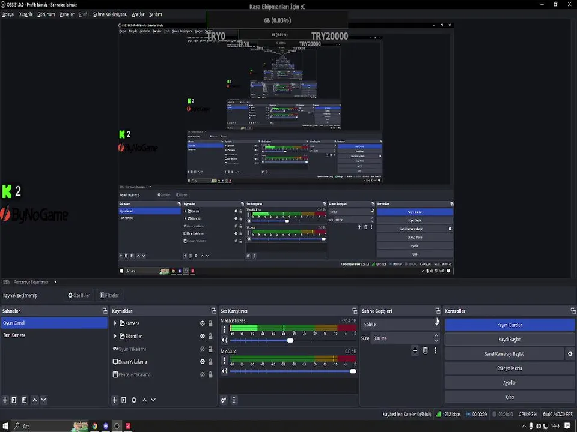Open source properties gear in Kaynaklar toolbar
Image resolution: width=577 pixels, height=432 pixels.
[x=134, y=400]
